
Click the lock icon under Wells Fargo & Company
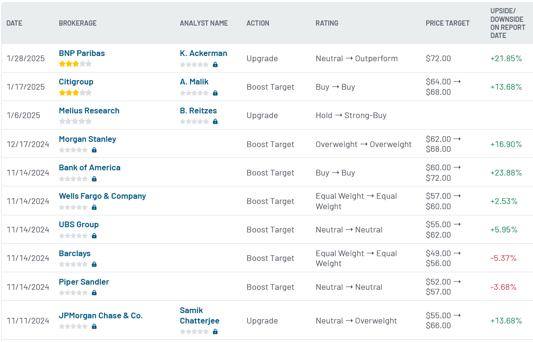[x=94, y=207]
